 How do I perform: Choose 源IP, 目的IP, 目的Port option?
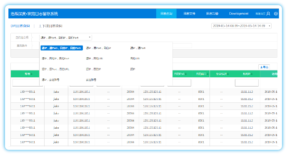click(x=55, y=58)
